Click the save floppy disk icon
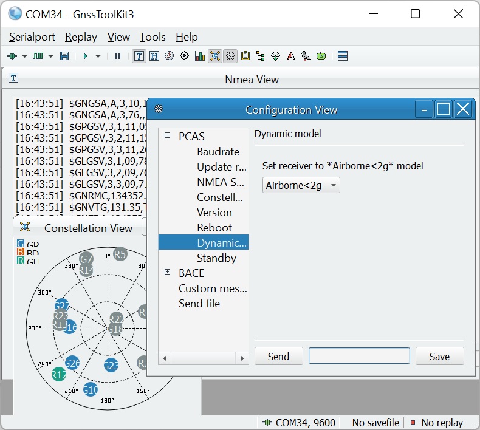Viewport: 480px width, 430px height. click(x=64, y=56)
